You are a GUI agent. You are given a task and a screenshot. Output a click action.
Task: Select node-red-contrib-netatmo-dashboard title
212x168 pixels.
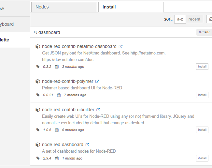79,46
